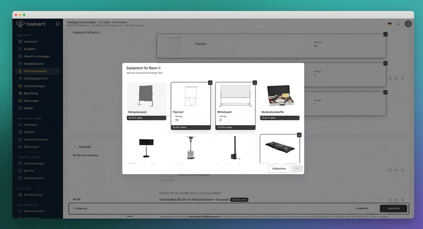Click the notification bell icon

398,24
